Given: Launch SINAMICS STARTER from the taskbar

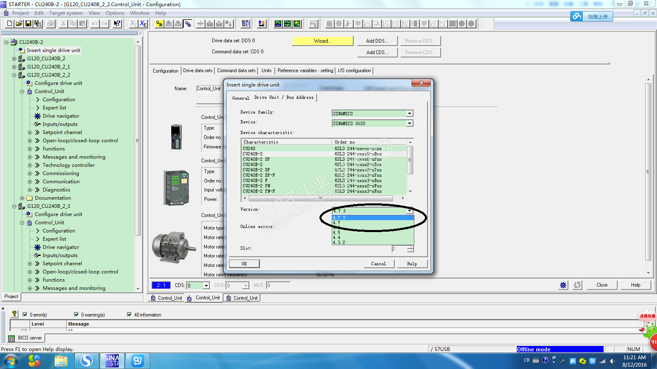Looking at the screenshot, I should (112, 361).
